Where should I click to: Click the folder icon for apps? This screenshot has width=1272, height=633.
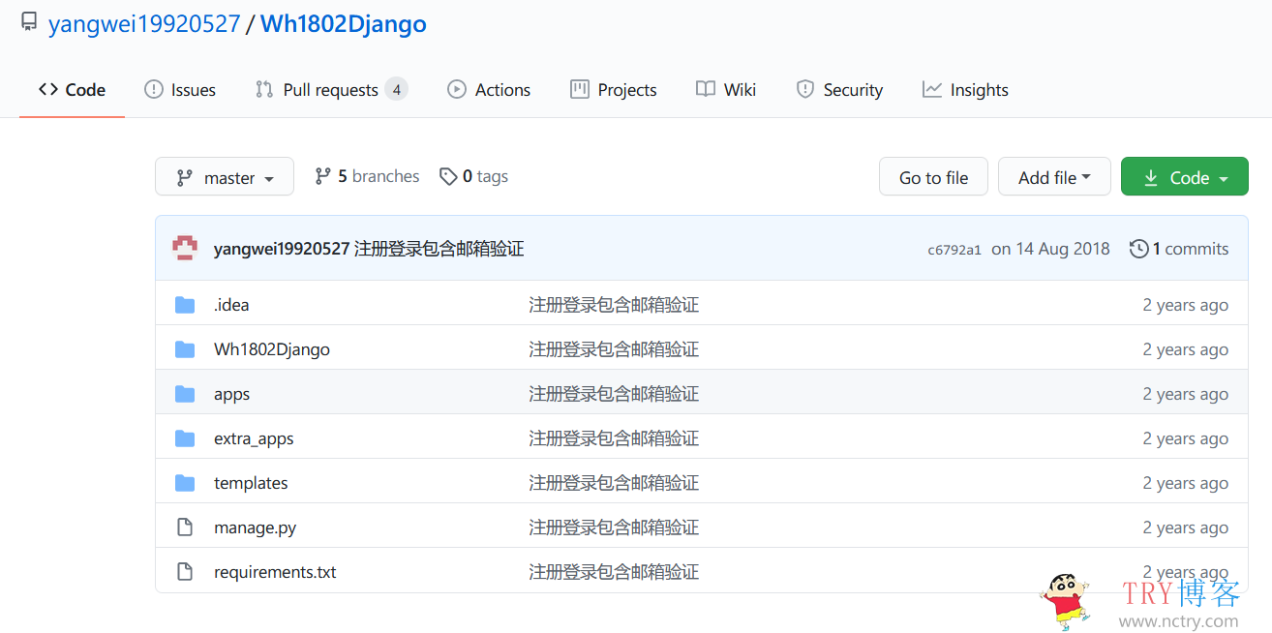pos(185,394)
